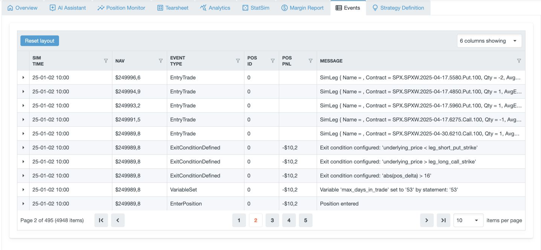541x250 pixels.
Task: Expand row with NAV $249991,5
Action: [x=23, y=120]
